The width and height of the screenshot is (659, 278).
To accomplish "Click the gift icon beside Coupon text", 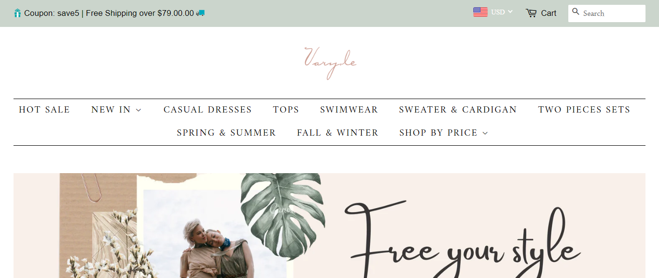I will (18, 13).
